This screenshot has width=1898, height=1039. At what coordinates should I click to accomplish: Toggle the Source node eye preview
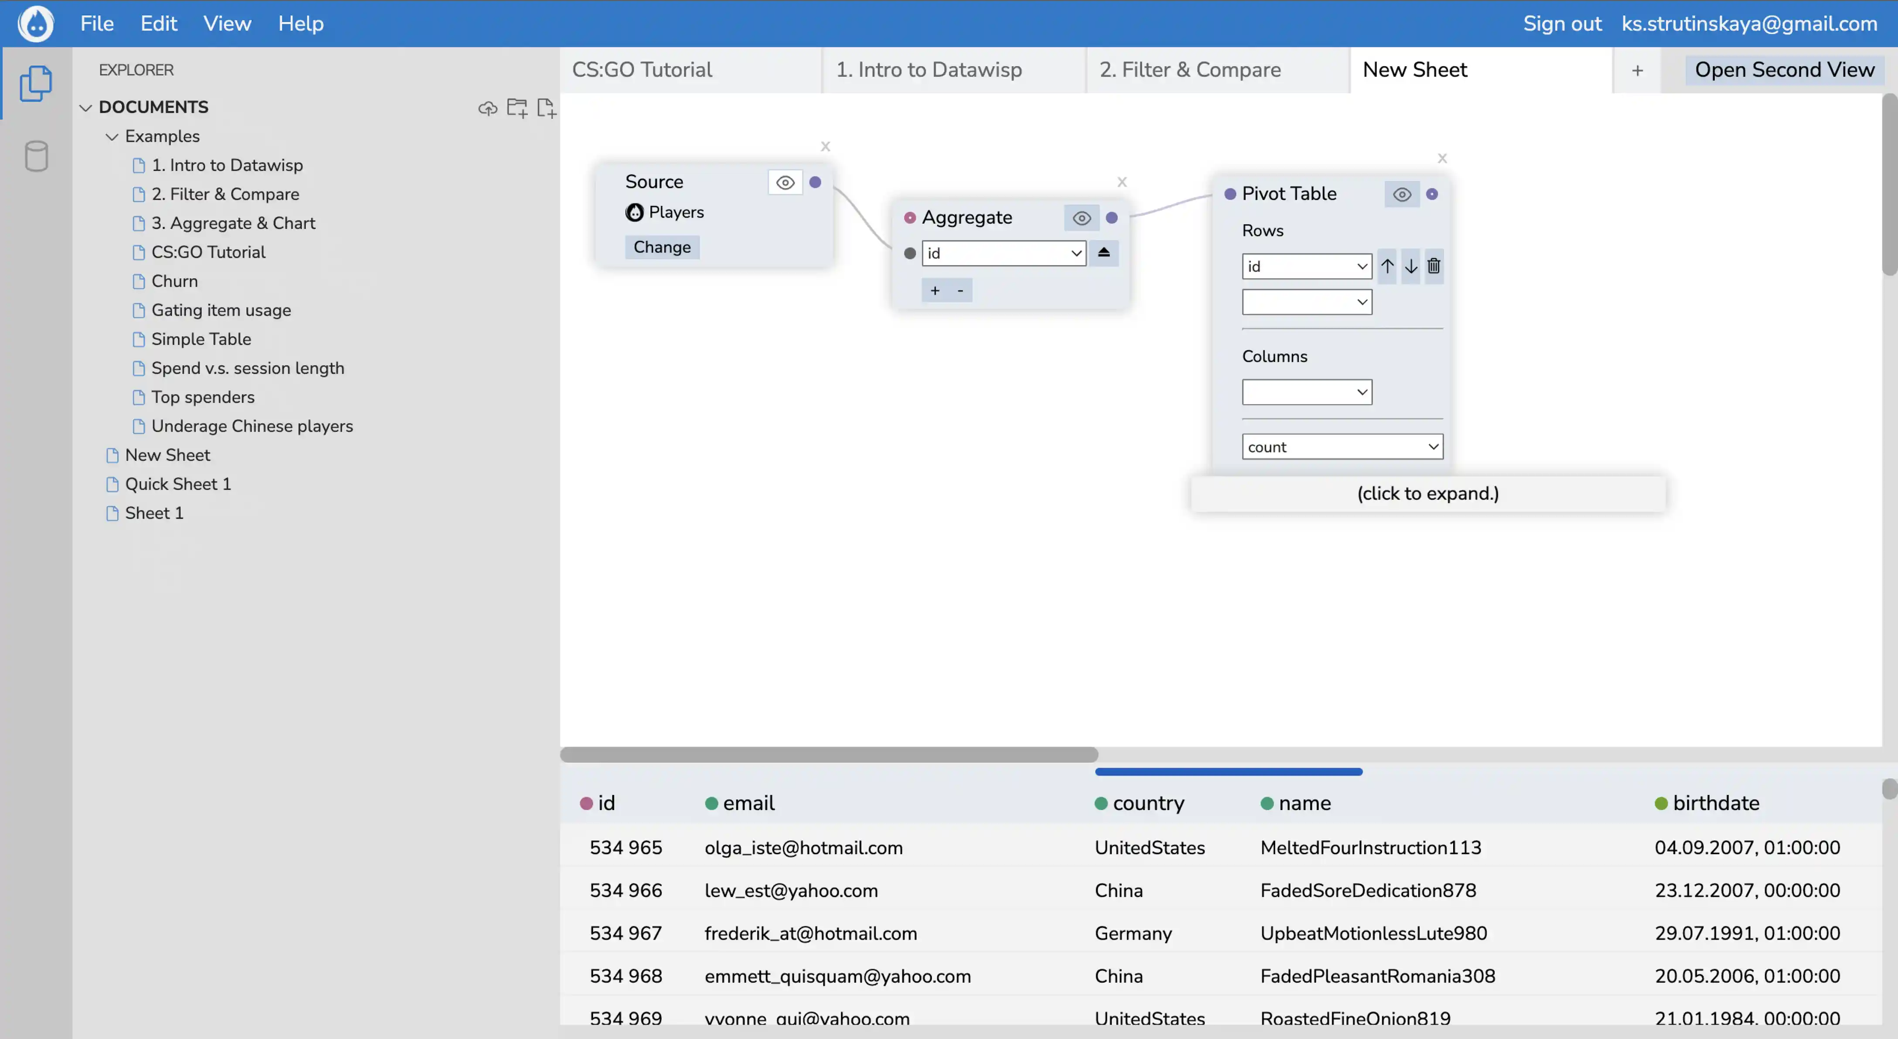[x=785, y=182]
